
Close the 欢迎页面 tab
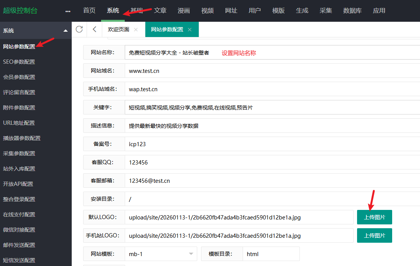(x=136, y=30)
